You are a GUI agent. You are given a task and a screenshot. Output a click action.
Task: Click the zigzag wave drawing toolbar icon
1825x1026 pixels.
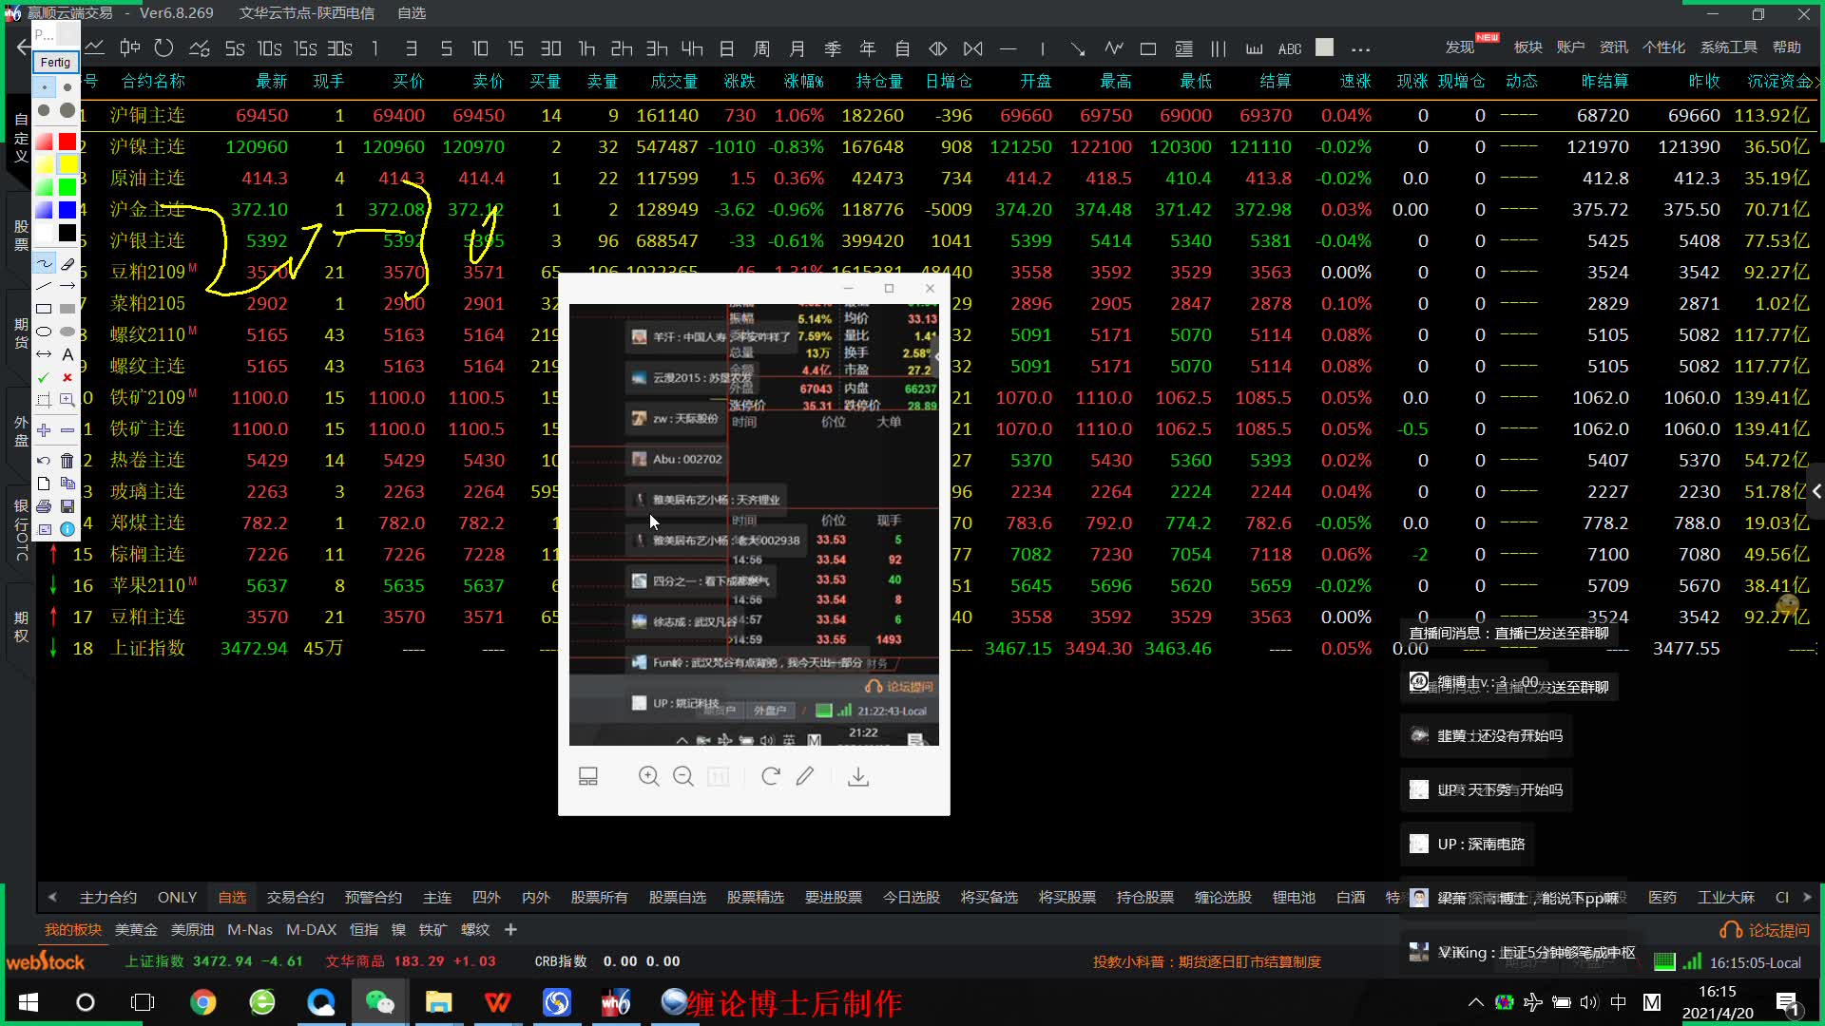(x=1113, y=47)
